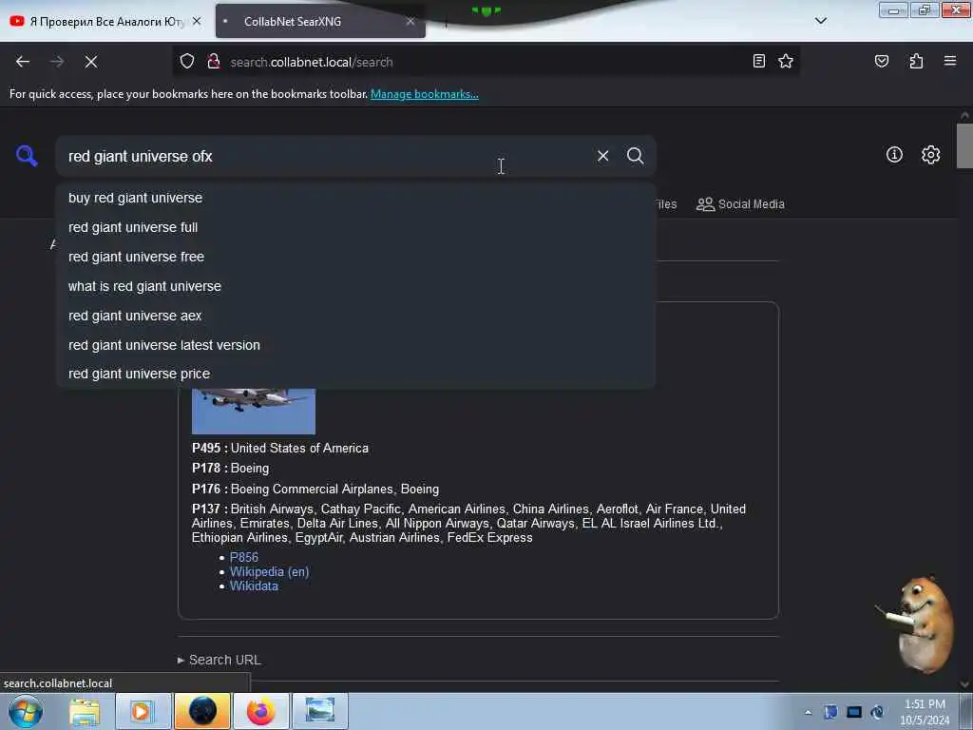Open the P856 link
This screenshot has height=730, width=973.
pos(244,557)
